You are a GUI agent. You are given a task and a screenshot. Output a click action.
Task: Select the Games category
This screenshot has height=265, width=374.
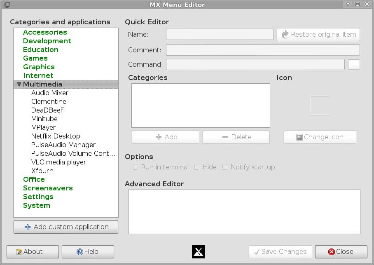[x=35, y=58]
